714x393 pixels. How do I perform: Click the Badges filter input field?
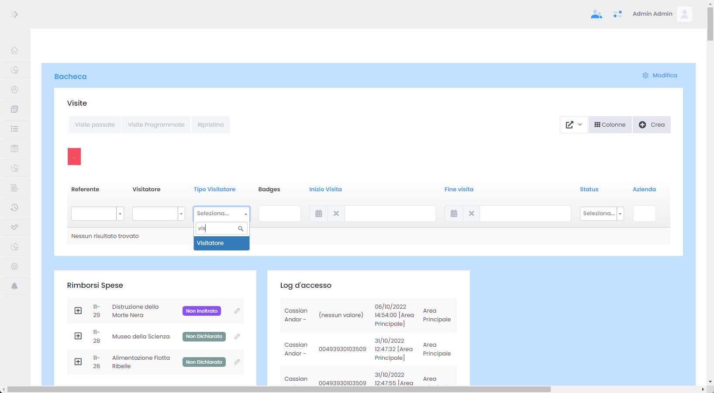(279, 214)
